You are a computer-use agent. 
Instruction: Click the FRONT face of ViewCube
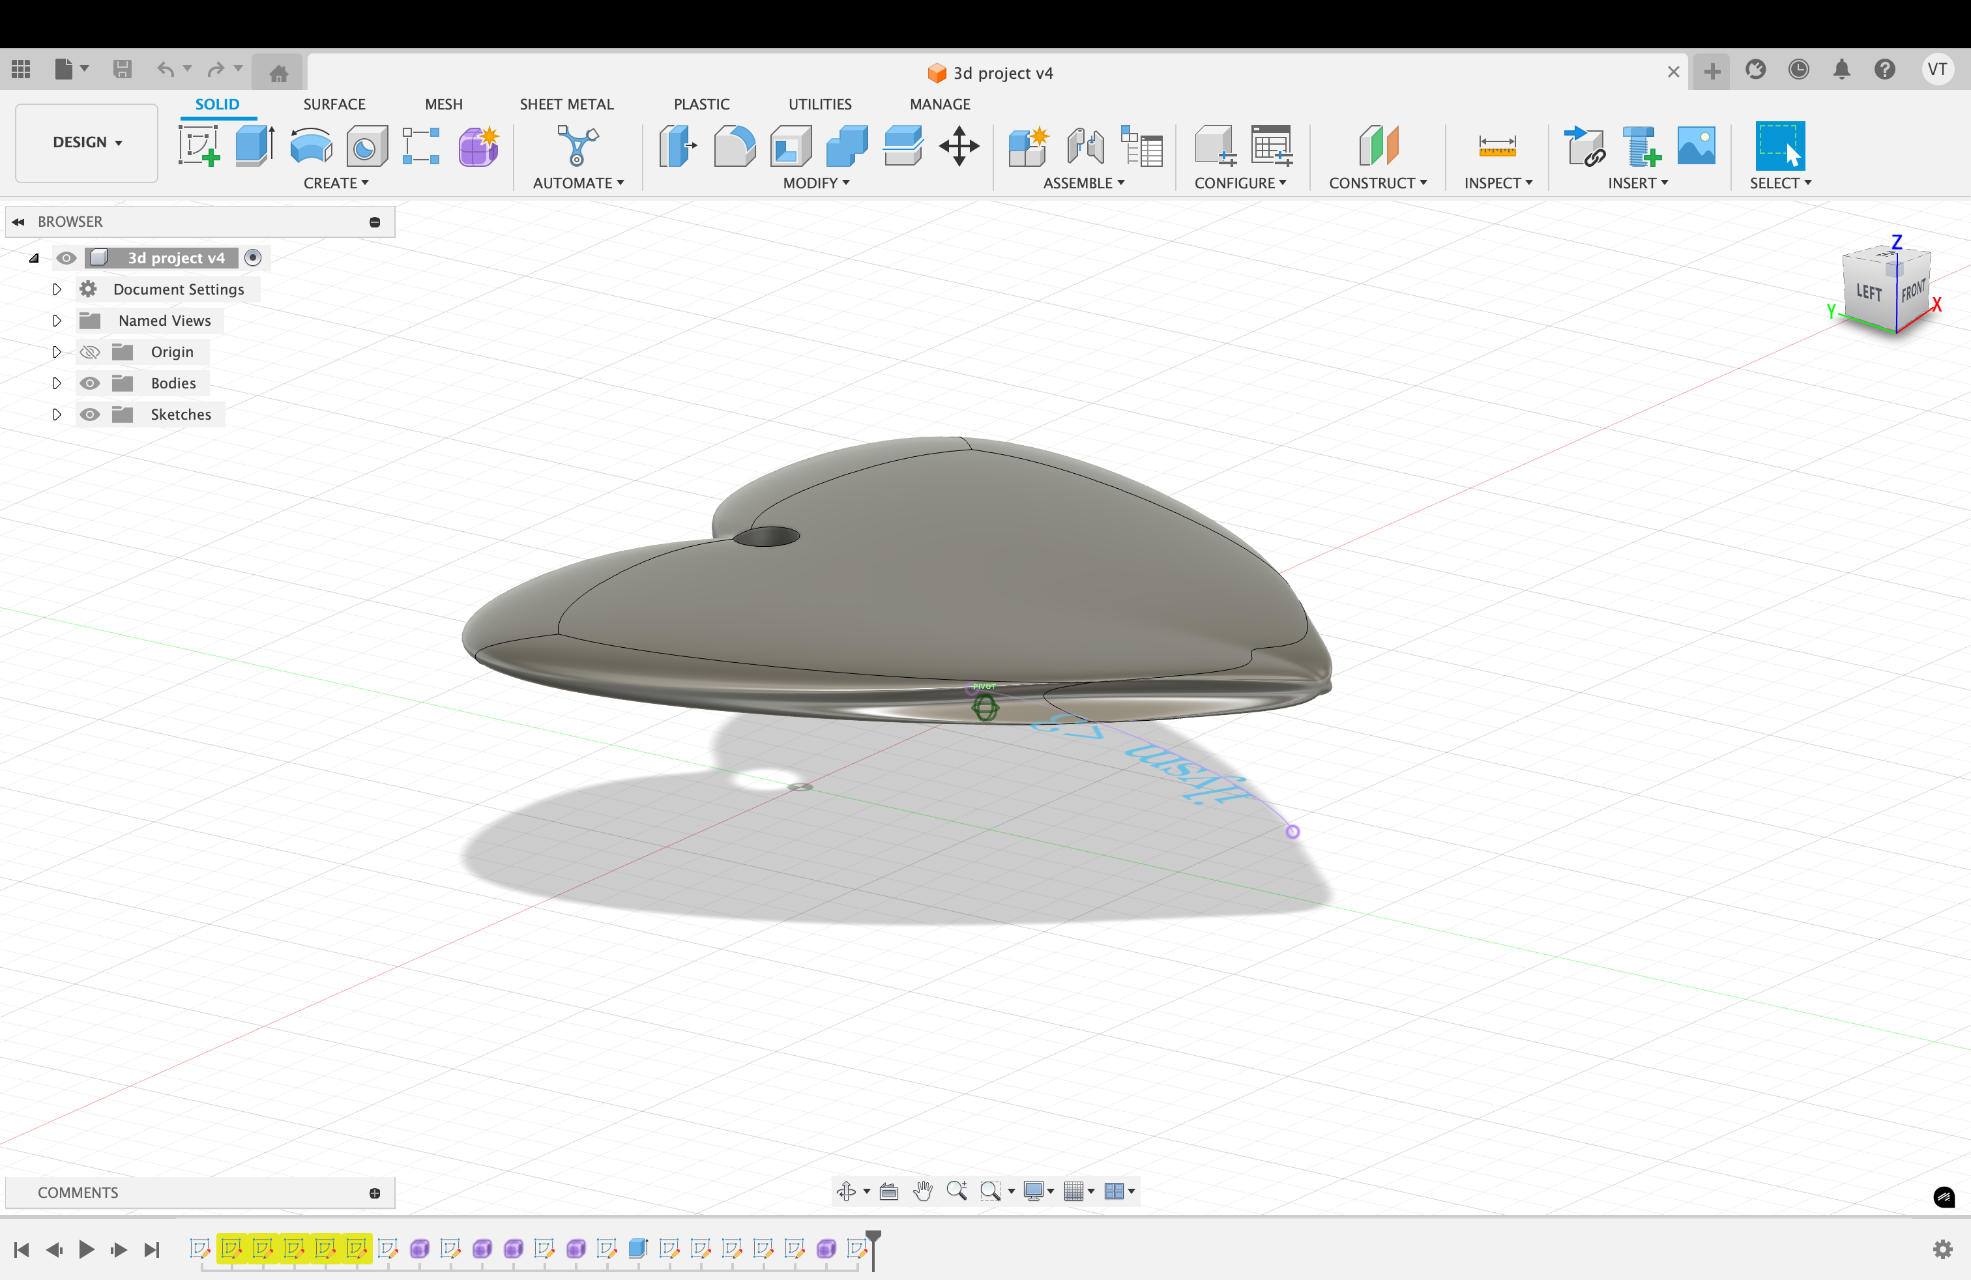[1913, 291]
